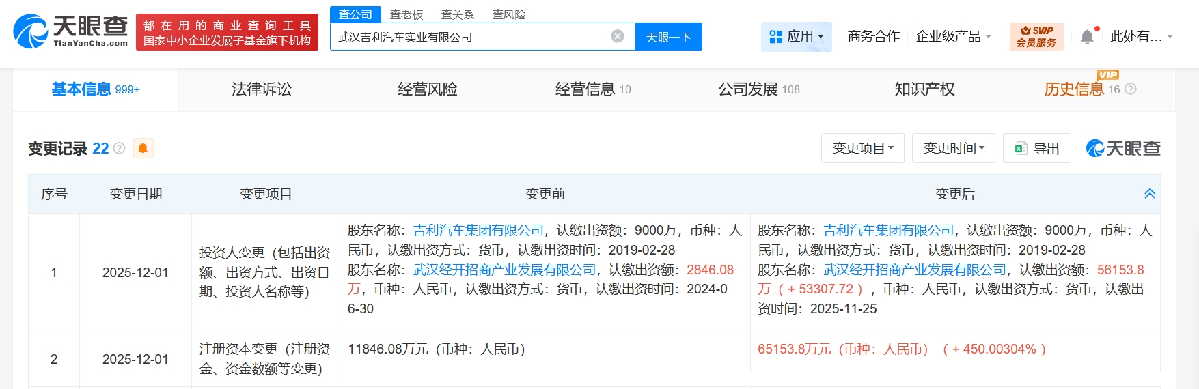This screenshot has width=1199, height=389.
Task: Open the notification bell icon
Action: 1087,37
